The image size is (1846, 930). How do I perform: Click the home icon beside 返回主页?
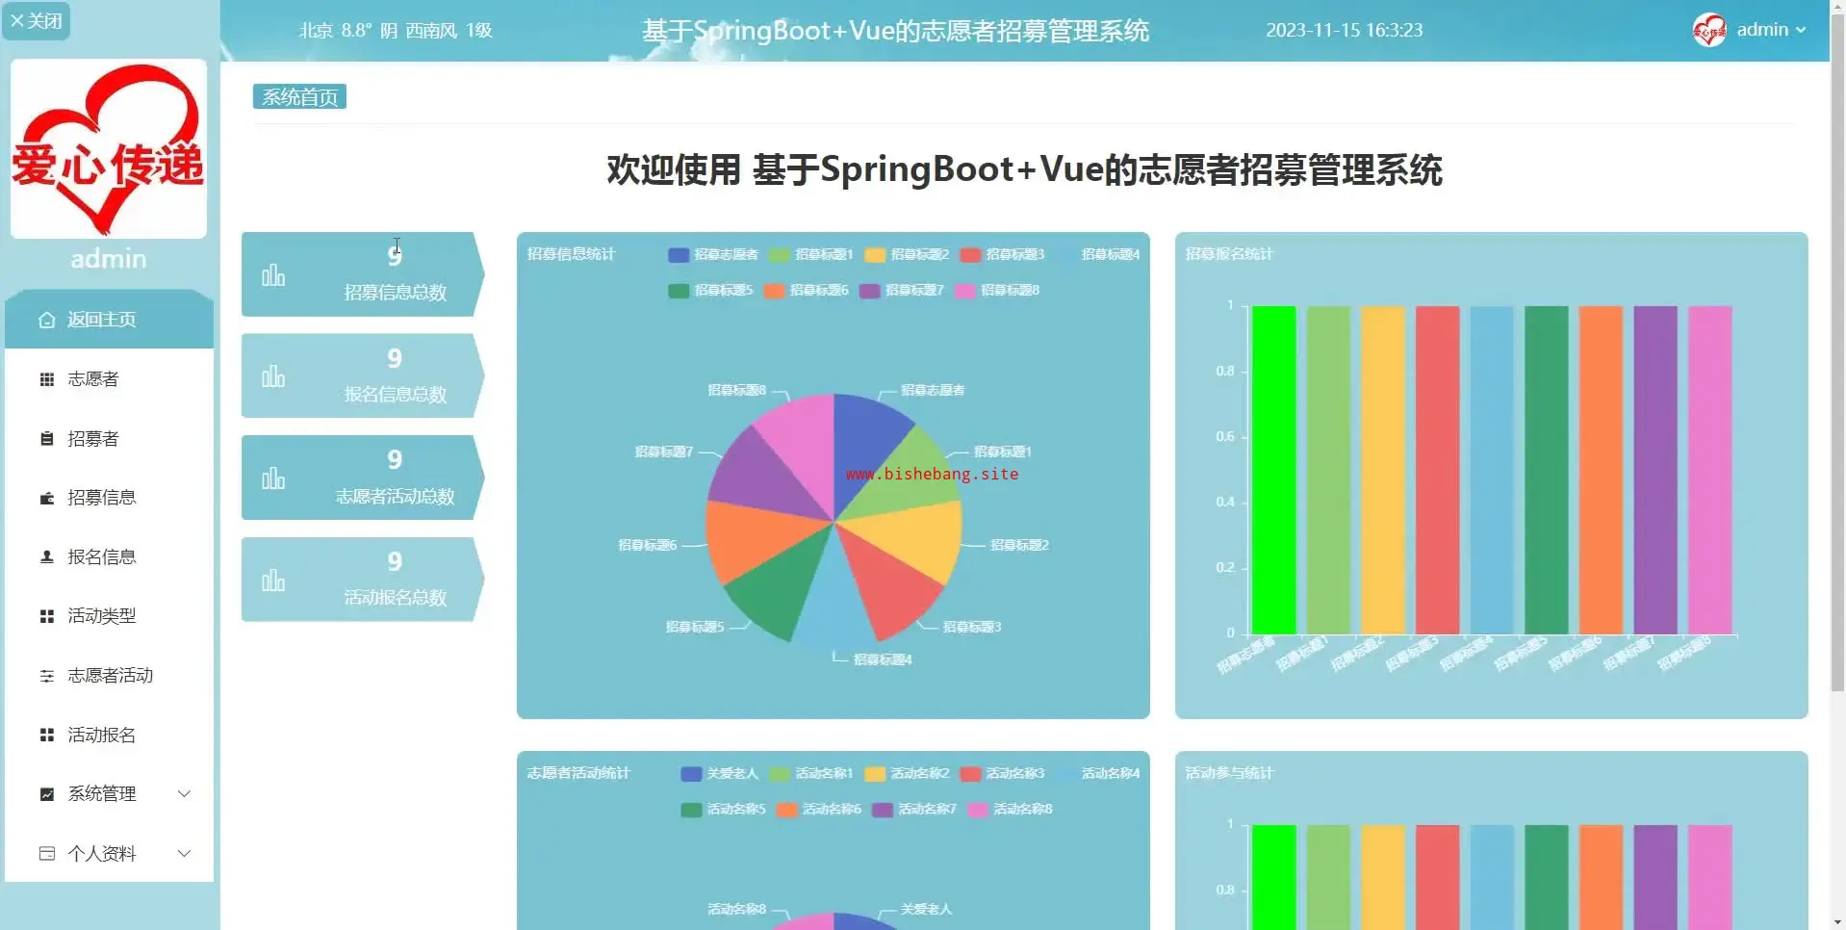click(46, 320)
